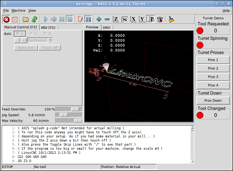
Task: Toggle the optional pause M1 icon
Action: 88,19
